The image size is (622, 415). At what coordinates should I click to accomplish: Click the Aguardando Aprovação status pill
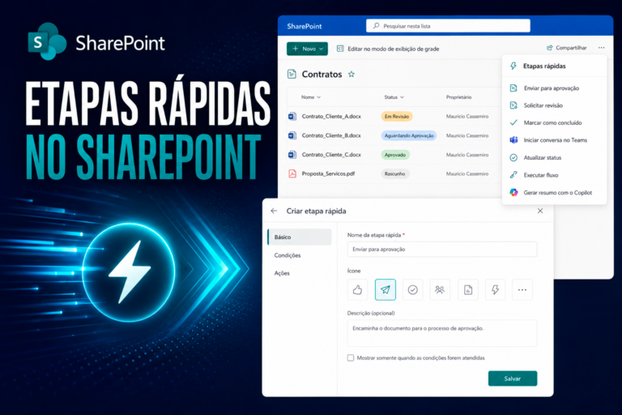(x=409, y=135)
